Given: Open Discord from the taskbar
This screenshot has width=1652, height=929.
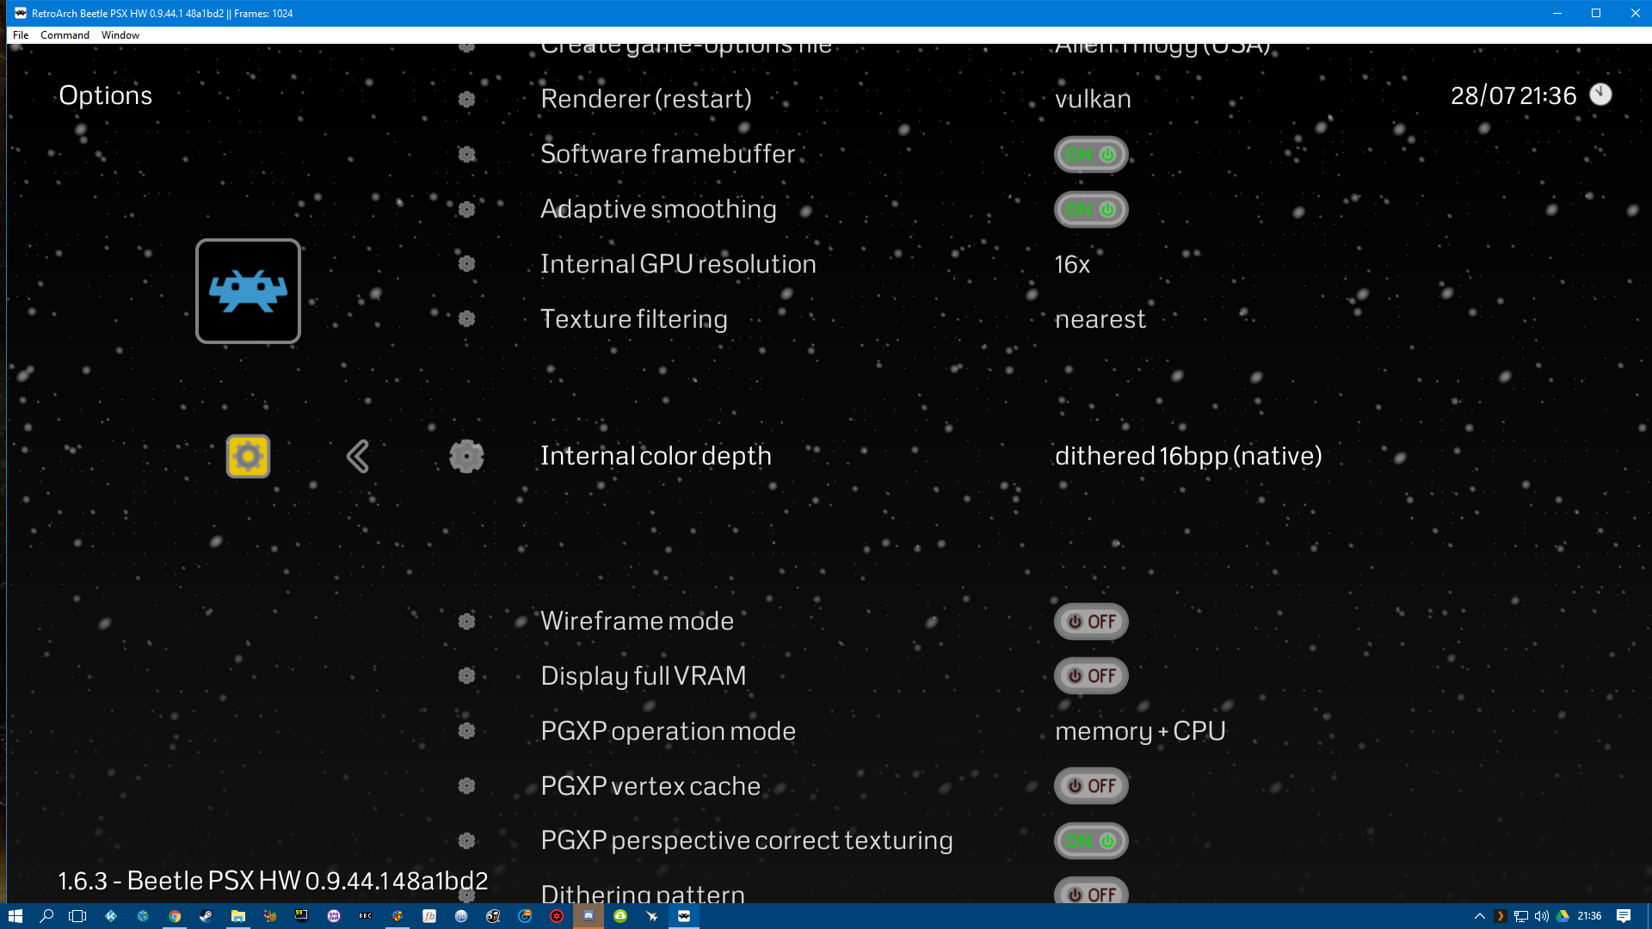Looking at the screenshot, I should (589, 916).
